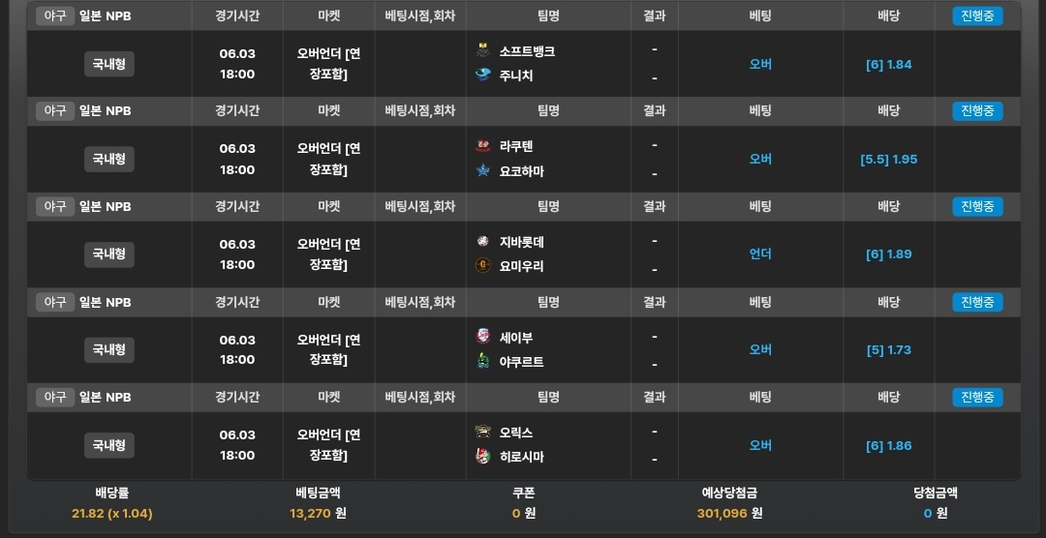Click the 예상당첨금 301,096 원 amount

[730, 514]
